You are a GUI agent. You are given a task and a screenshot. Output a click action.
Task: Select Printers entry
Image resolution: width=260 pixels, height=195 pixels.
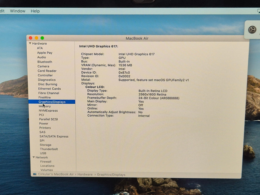click(45, 128)
